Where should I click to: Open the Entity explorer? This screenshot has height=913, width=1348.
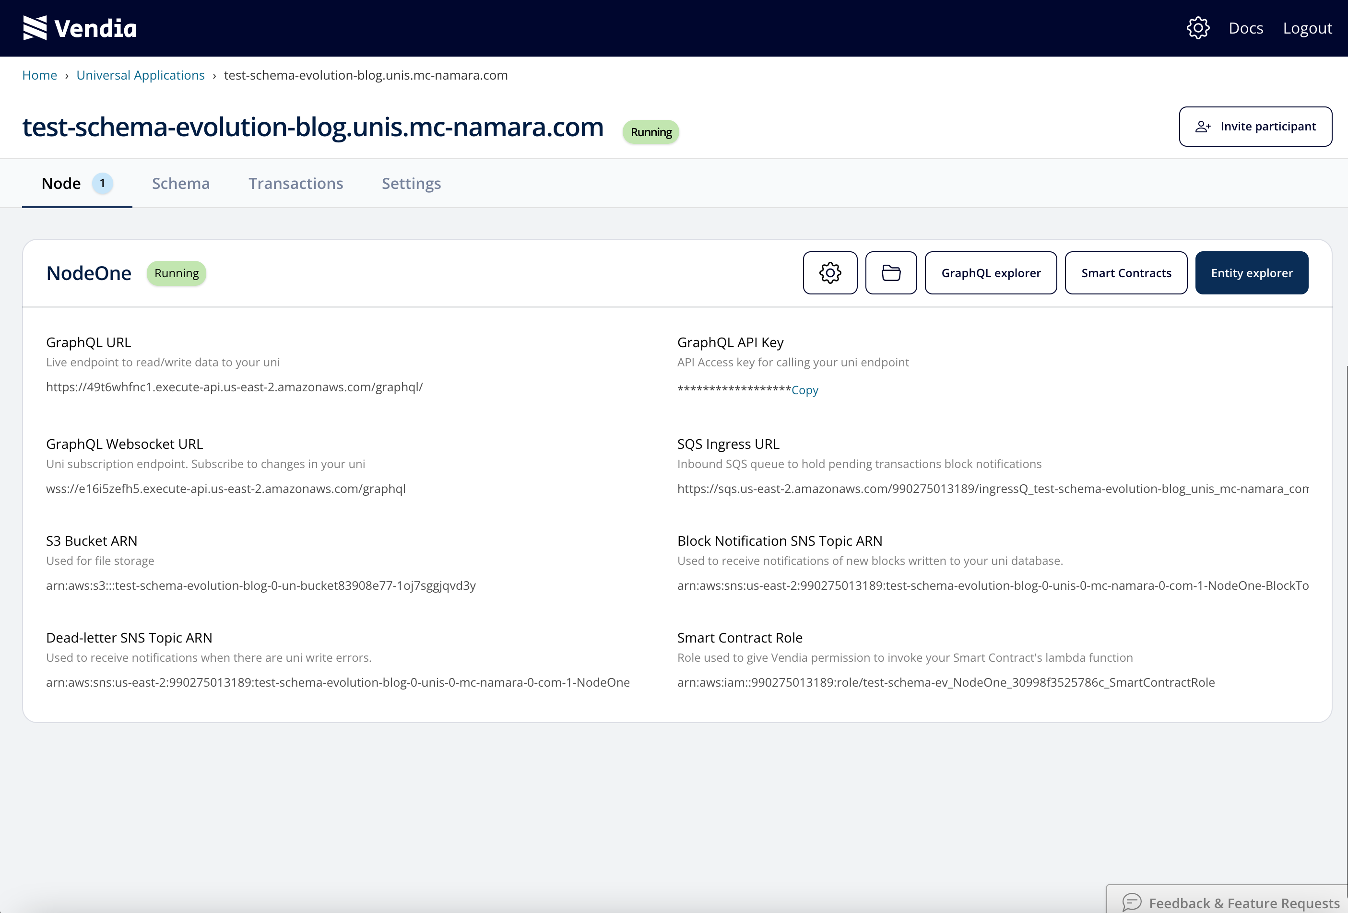[x=1251, y=272]
